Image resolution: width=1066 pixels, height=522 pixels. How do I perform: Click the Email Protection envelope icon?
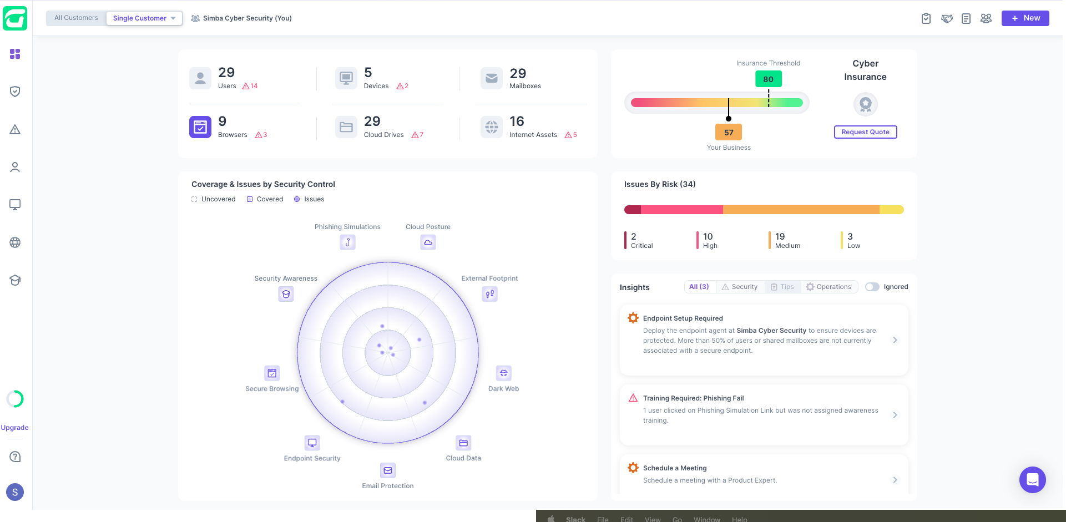(388, 470)
